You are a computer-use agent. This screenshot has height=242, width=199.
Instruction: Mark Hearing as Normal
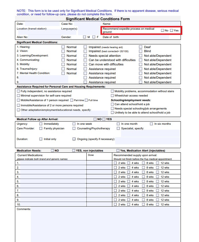[x=63, y=47]
